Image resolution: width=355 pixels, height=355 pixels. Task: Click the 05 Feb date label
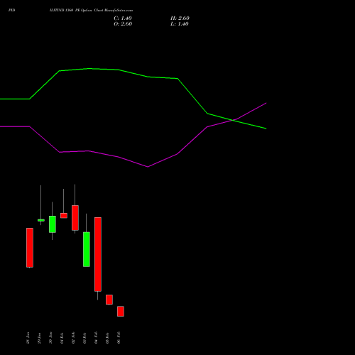click(107, 338)
